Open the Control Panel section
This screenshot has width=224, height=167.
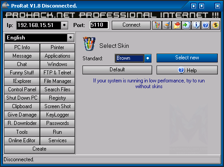pos(22,89)
